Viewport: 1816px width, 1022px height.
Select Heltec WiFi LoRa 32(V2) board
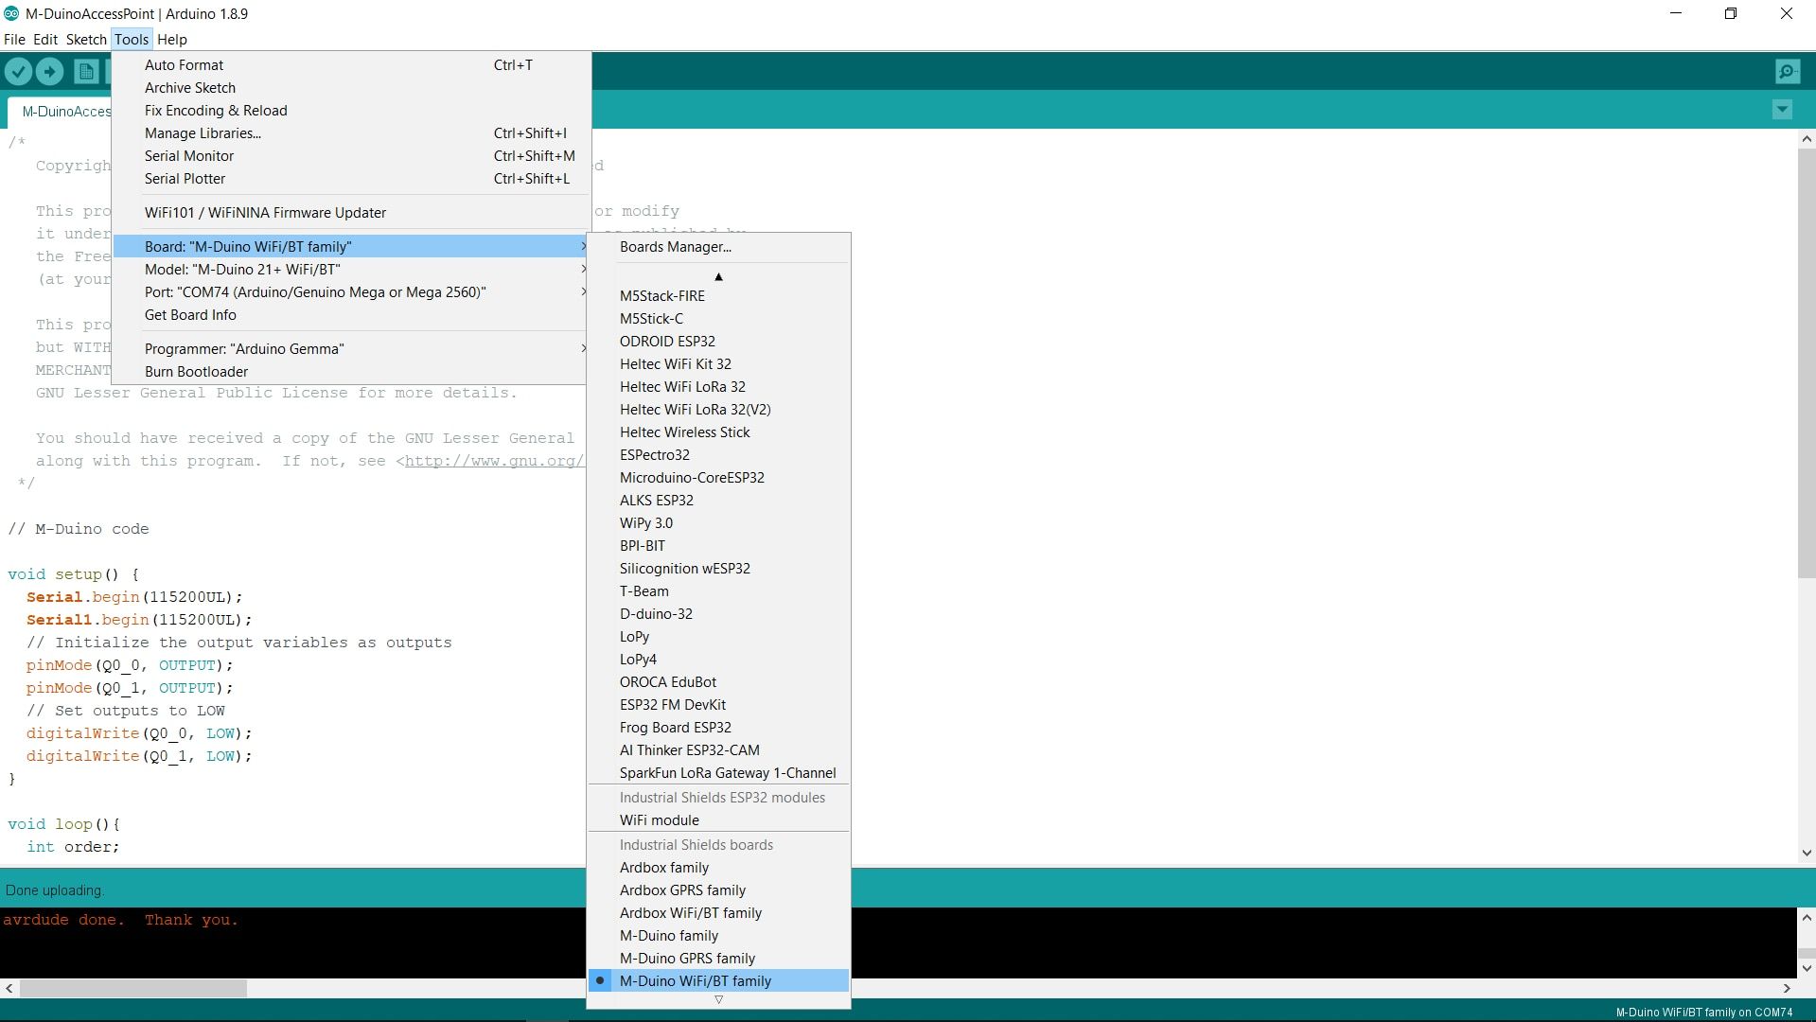click(718, 410)
